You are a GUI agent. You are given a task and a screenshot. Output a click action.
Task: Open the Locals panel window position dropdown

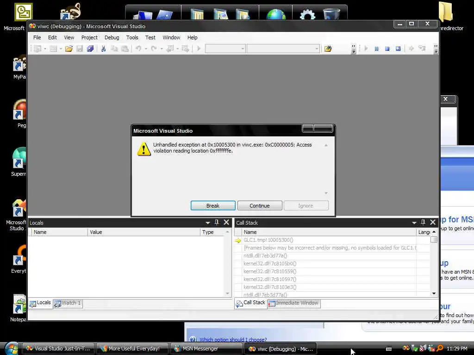pos(208,223)
